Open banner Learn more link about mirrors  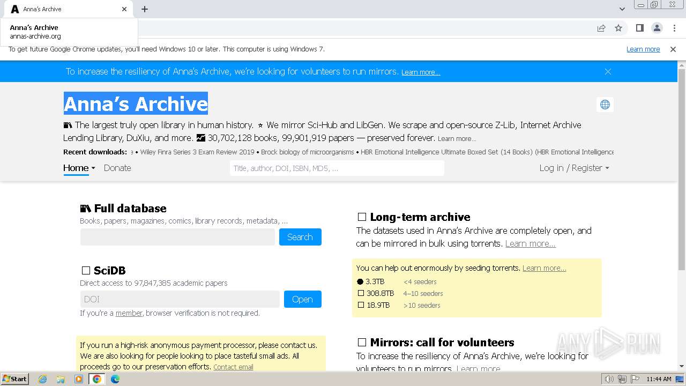pyautogui.click(x=421, y=72)
